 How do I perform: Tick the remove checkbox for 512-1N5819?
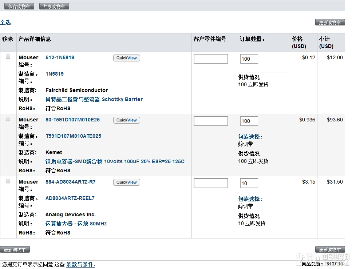(8, 57)
